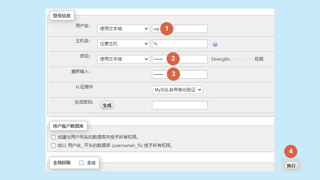Open the 认证插件 MySQL自带身份验证 dropdown
The width and height of the screenshot is (320, 180).
point(177,90)
